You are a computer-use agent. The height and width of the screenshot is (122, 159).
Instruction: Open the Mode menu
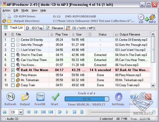[x=25, y=11]
